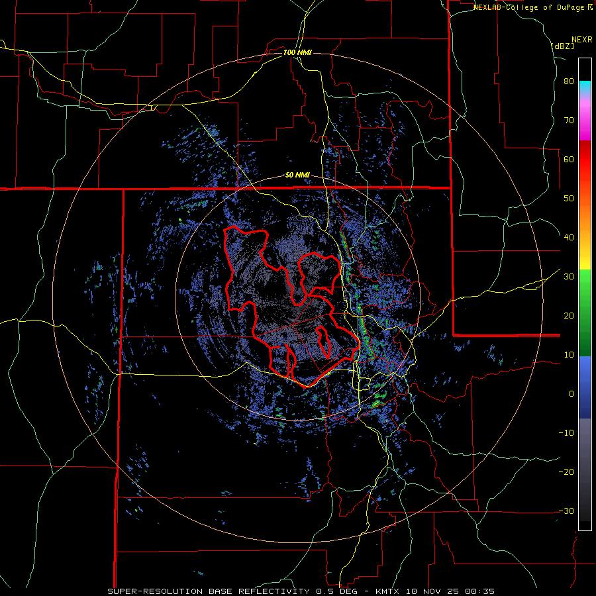Click the "[dBZ]" unit label
The width and height of the screenshot is (596, 596).
point(562,46)
